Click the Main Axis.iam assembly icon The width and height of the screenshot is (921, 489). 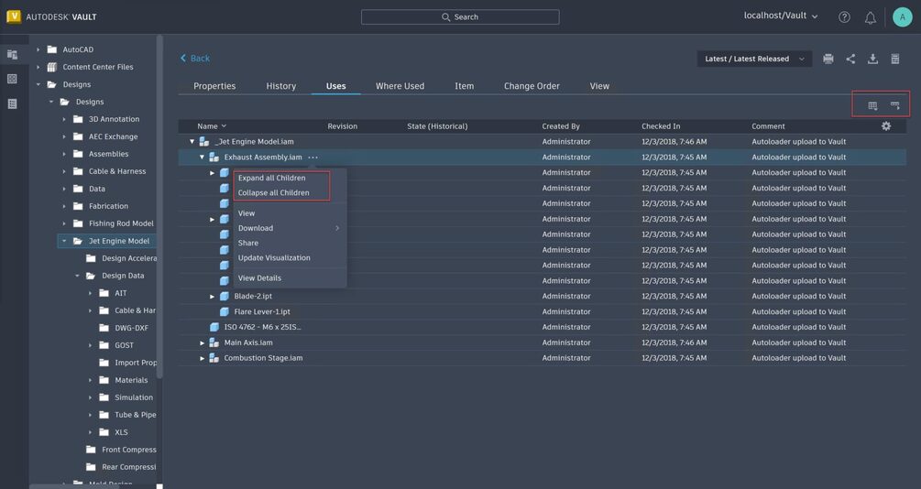(x=214, y=342)
